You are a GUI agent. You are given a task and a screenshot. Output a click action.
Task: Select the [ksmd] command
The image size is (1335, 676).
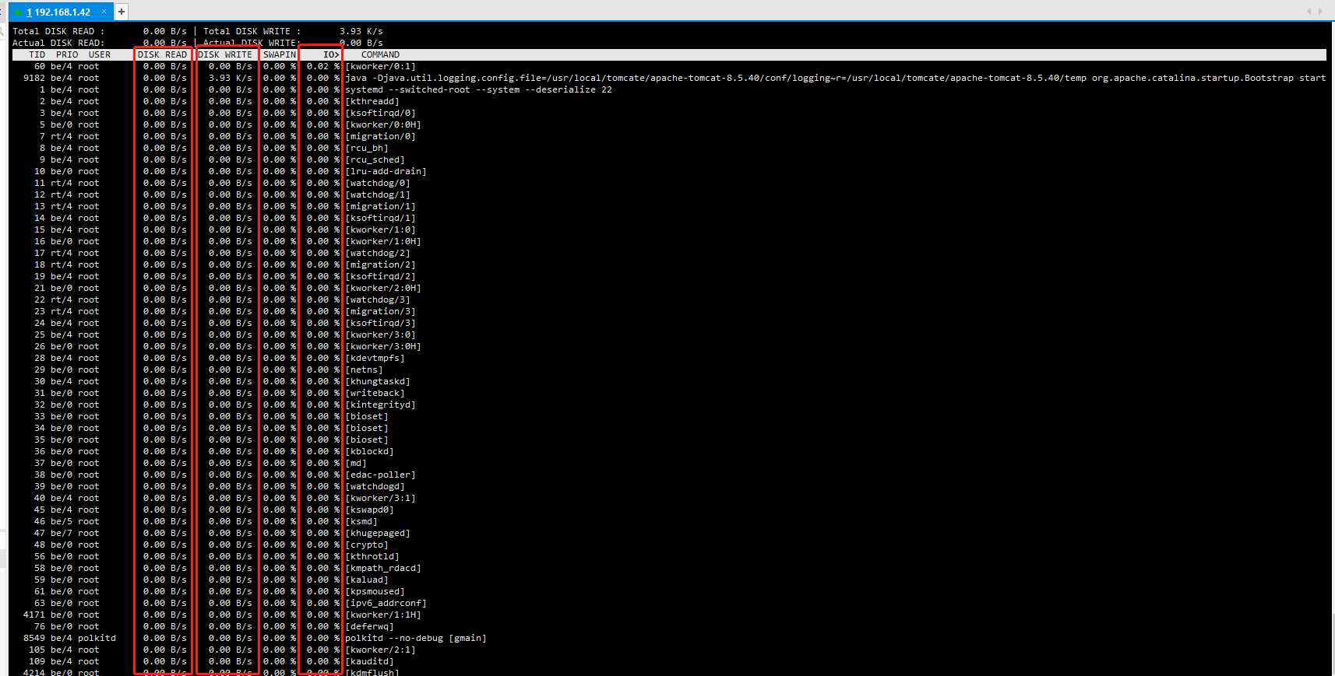coord(361,521)
